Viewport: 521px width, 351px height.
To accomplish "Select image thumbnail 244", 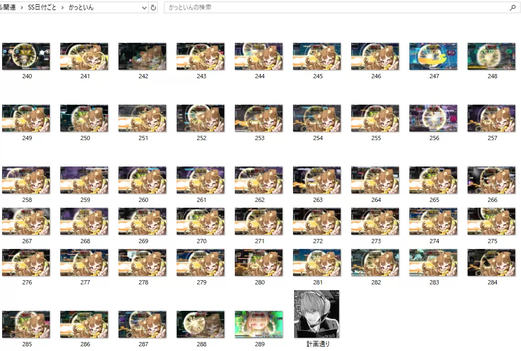I will (x=259, y=57).
